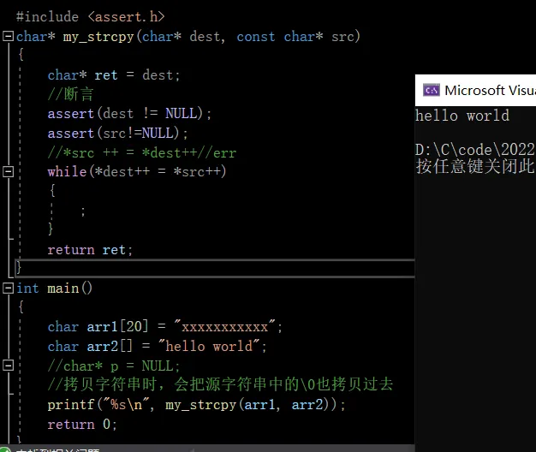The height and width of the screenshot is (452, 536).
Task: Click the console window's app icon
Action: (432, 90)
